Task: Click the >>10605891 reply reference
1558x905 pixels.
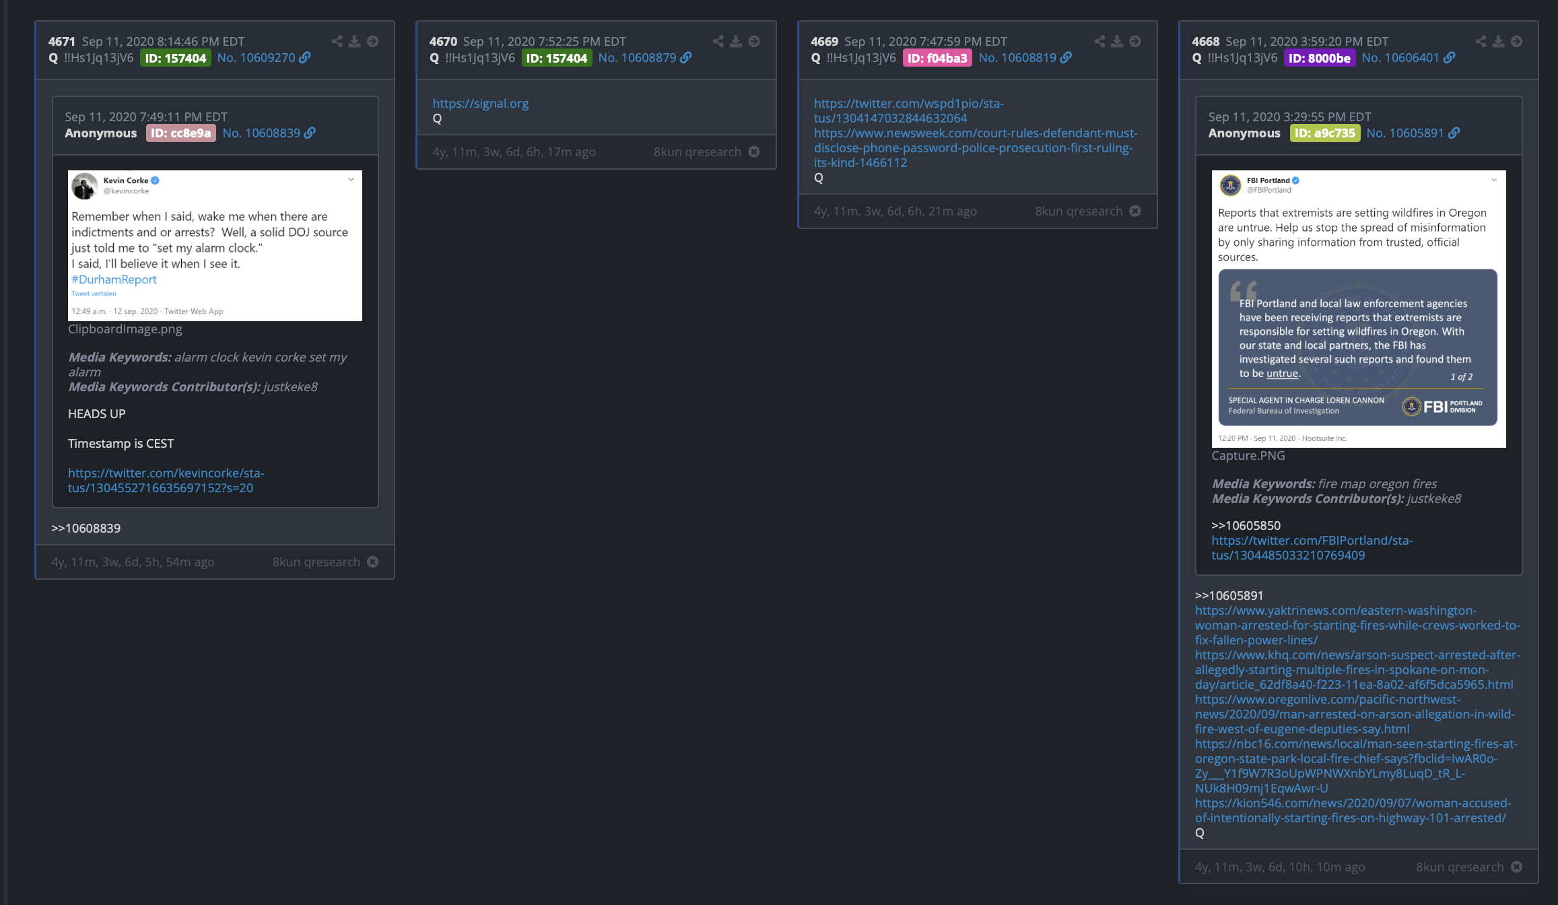Action: pyautogui.click(x=1229, y=595)
